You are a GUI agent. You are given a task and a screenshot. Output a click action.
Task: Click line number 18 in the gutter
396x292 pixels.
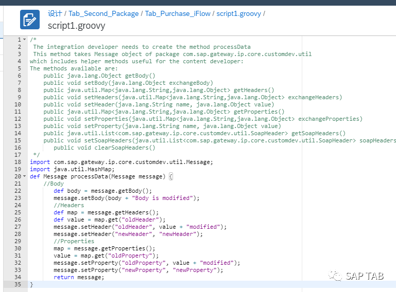18,162
